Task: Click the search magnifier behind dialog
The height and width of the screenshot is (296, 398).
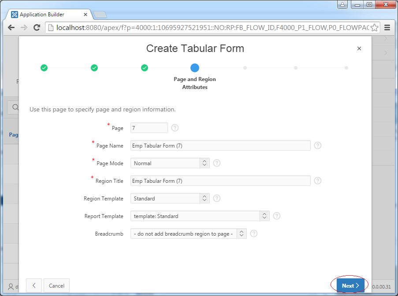Action: tap(15, 107)
